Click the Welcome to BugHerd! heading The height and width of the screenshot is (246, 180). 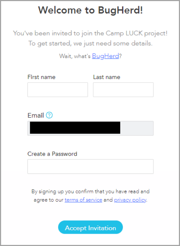90,10
